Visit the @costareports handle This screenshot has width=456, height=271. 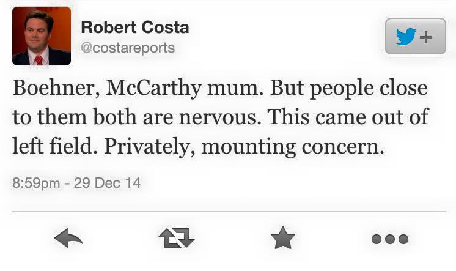[128, 47]
